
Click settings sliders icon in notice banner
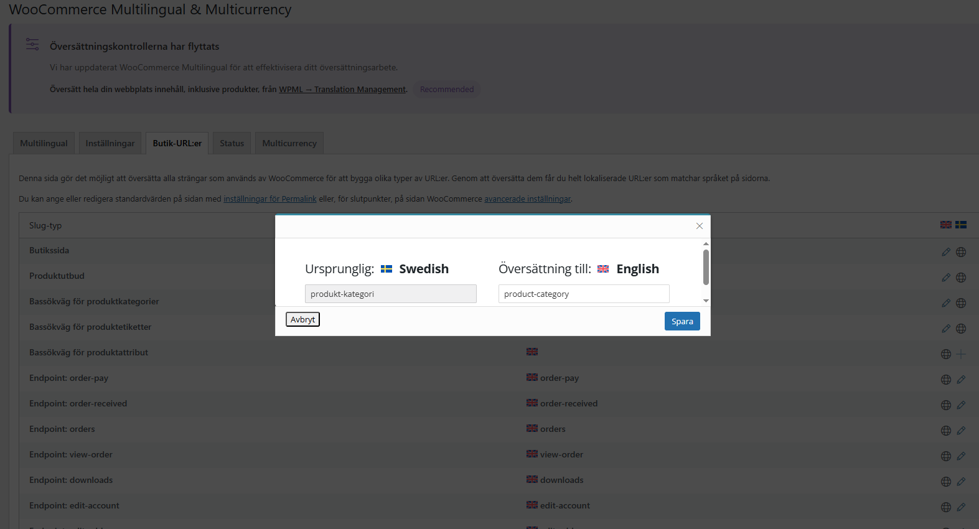32,44
